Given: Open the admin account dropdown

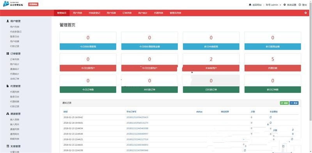Looking at the screenshot, I should (273, 5).
